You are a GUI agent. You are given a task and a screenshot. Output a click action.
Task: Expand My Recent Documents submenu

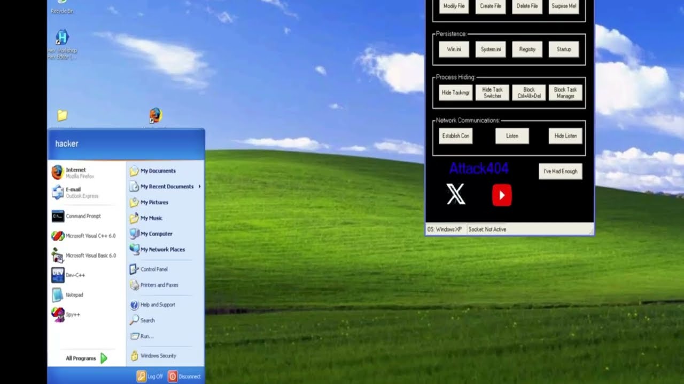tap(165, 186)
